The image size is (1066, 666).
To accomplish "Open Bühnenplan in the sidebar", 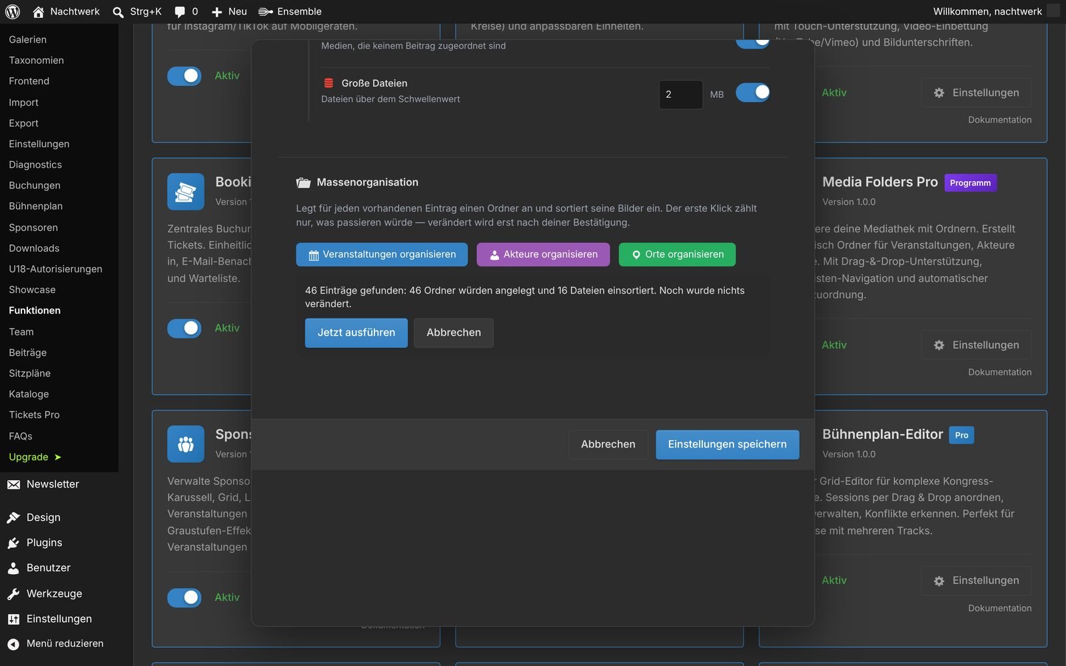I will 36,206.
